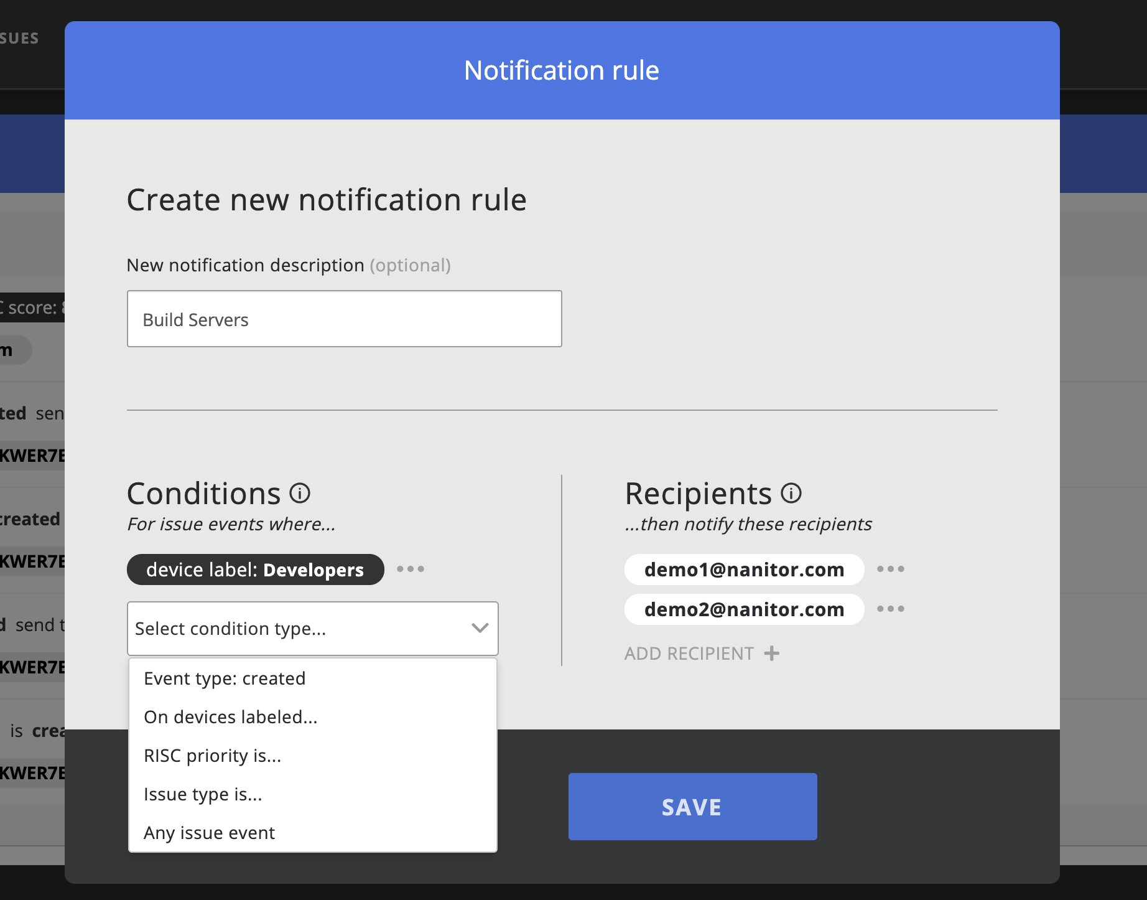Click the plus icon beside Add Recipient
This screenshot has width=1147, height=900.
[x=771, y=654]
